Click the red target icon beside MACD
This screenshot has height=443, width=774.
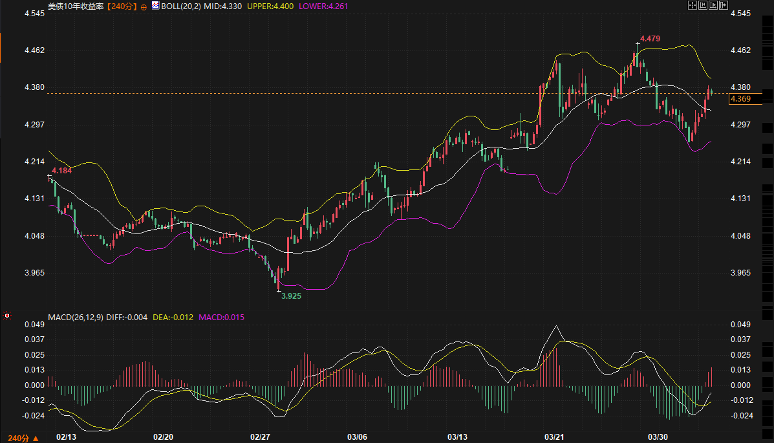point(7,316)
